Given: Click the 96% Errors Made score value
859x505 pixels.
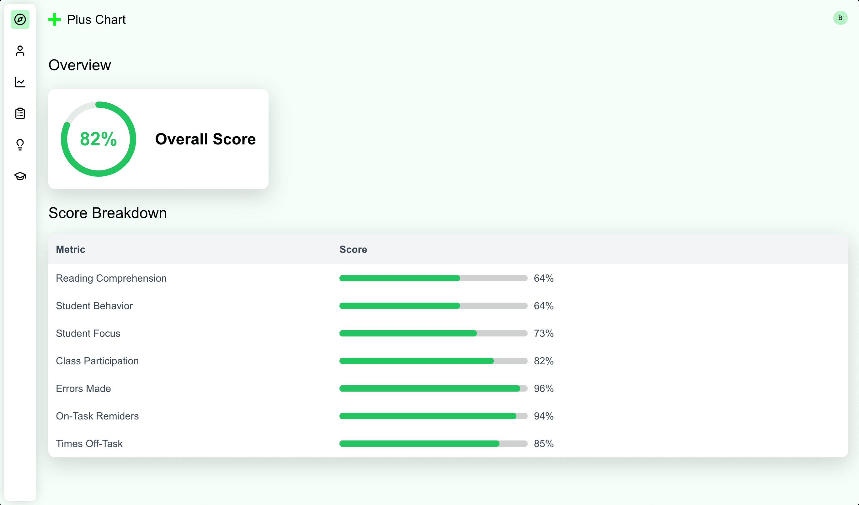Looking at the screenshot, I should tap(543, 388).
